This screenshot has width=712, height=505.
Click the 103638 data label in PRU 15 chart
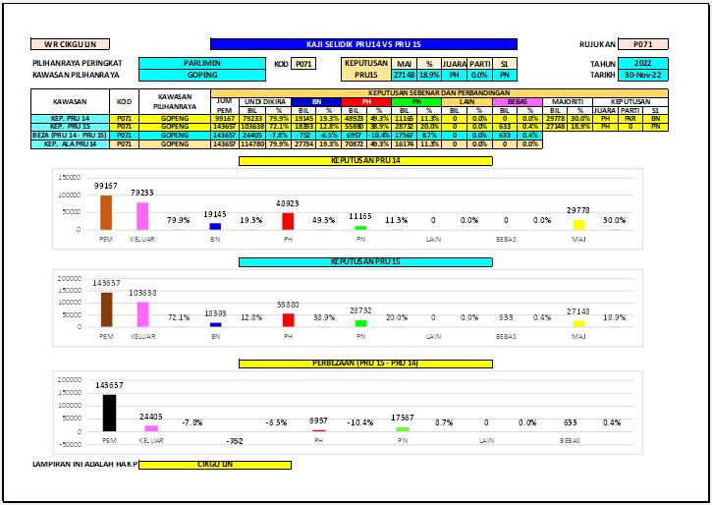pyautogui.click(x=142, y=293)
